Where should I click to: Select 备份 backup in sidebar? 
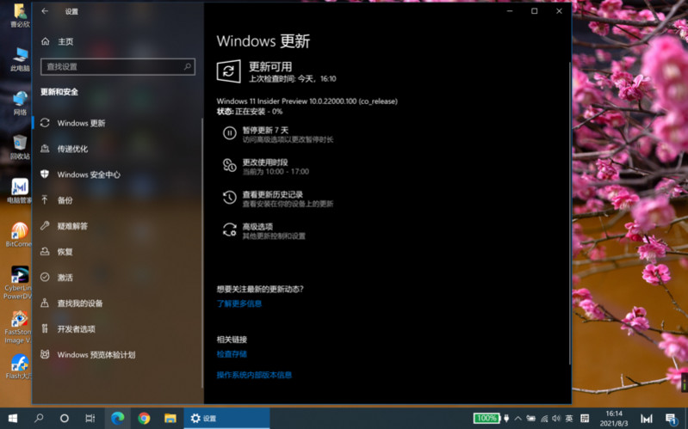point(65,200)
